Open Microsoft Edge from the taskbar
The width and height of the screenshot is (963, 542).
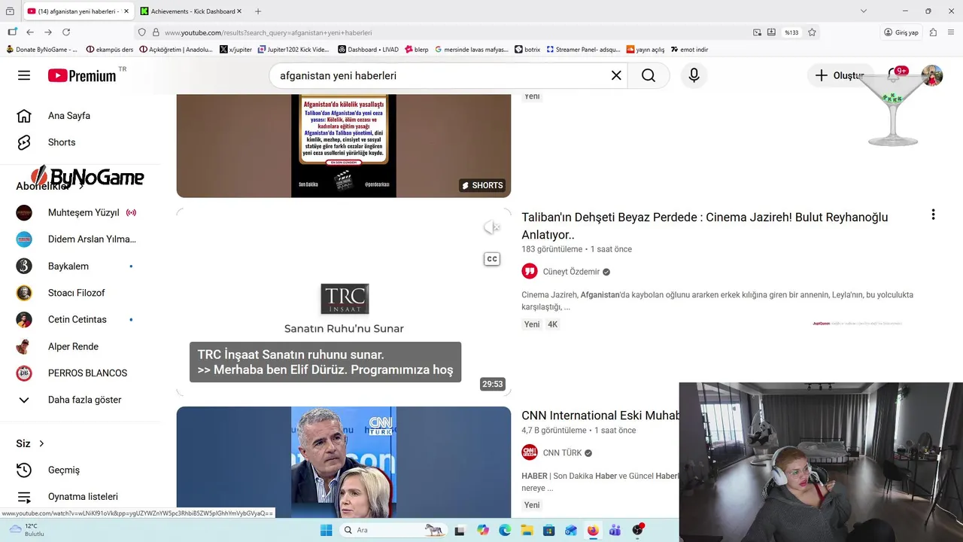(x=505, y=530)
